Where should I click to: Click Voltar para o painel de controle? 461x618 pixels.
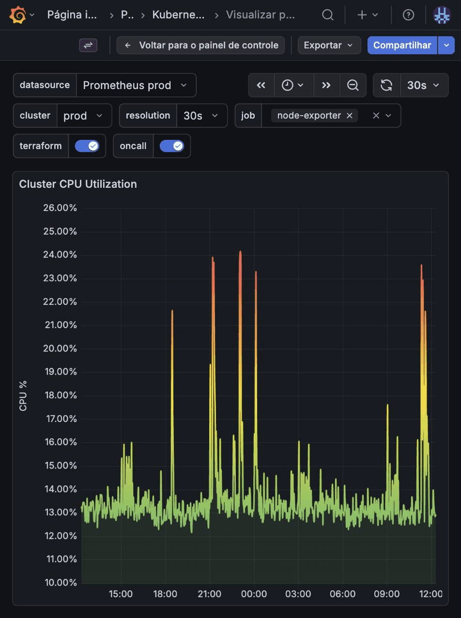pos(200,45)
